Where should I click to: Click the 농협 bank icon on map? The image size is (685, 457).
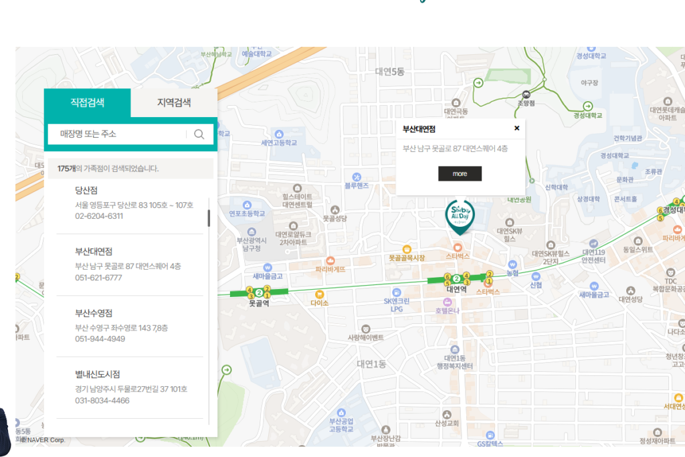(512, 264)
